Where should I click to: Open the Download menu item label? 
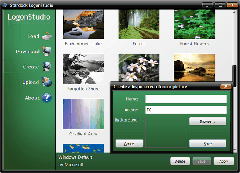click(x=28, y=51)
